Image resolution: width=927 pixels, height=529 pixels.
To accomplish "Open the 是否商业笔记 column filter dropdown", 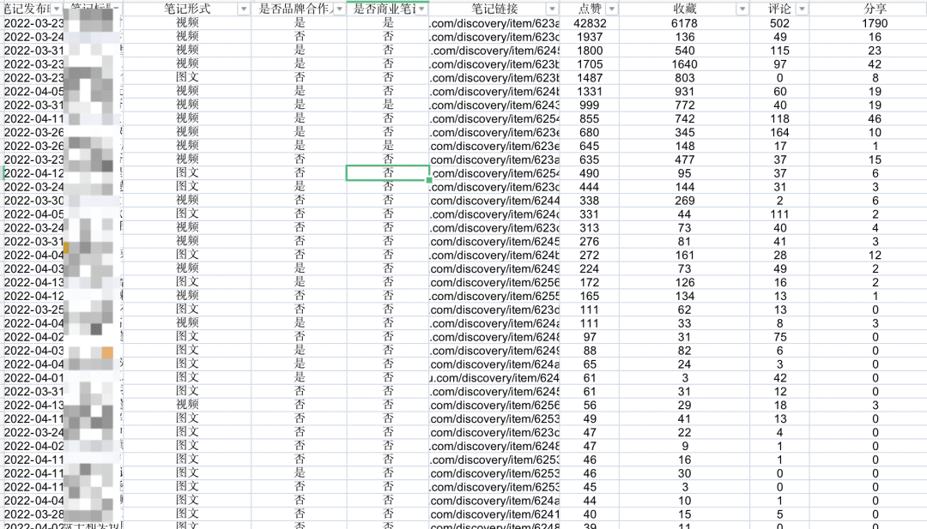I will (421, 9).
